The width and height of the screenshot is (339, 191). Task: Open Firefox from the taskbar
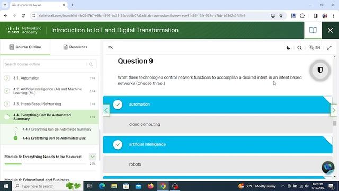150,186
